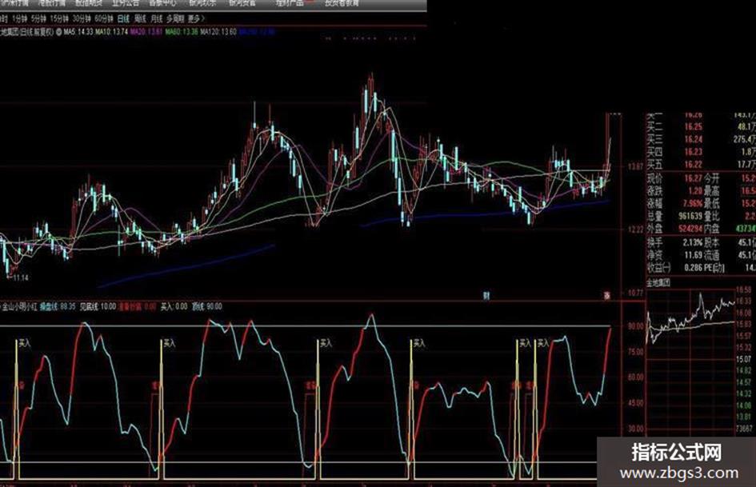Click the 13.67 price axis label
This screenshot has height=487, width=756.
click(635, 167)
